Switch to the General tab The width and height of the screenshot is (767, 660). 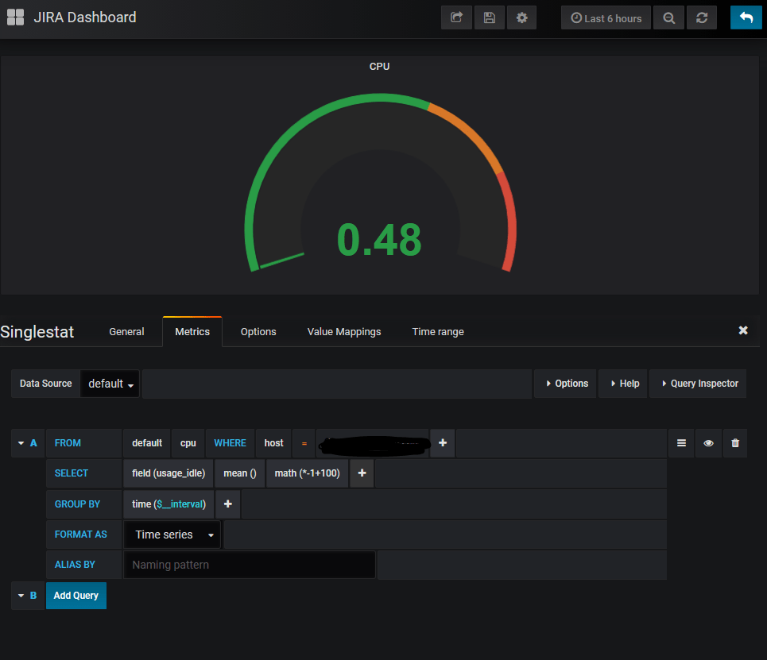tap(126, 332)
